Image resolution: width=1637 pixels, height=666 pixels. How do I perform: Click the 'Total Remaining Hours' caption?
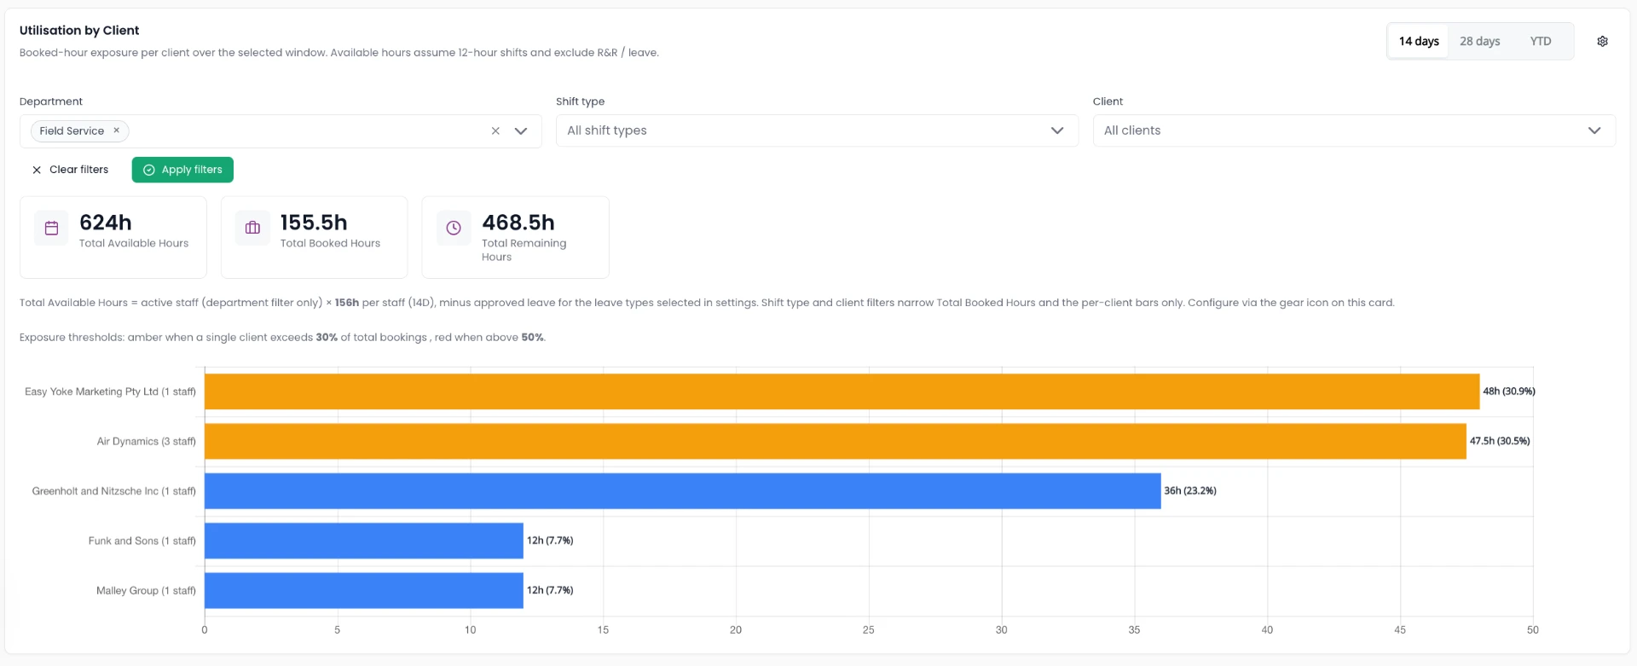pyautogui.click(x=523, y=250)
